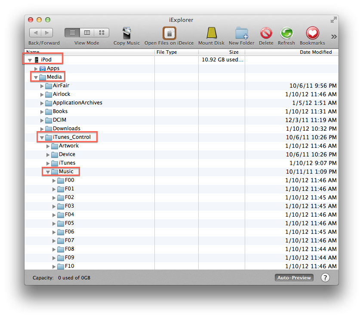Click the '10.92 GB used...' size cell
This screenshot has width=363, height=319.
tap(222, 60)
